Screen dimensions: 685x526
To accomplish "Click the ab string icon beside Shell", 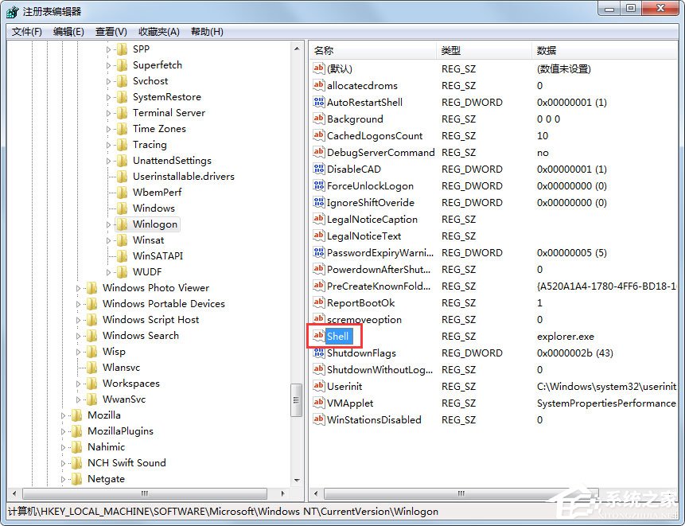I will 318,336.
